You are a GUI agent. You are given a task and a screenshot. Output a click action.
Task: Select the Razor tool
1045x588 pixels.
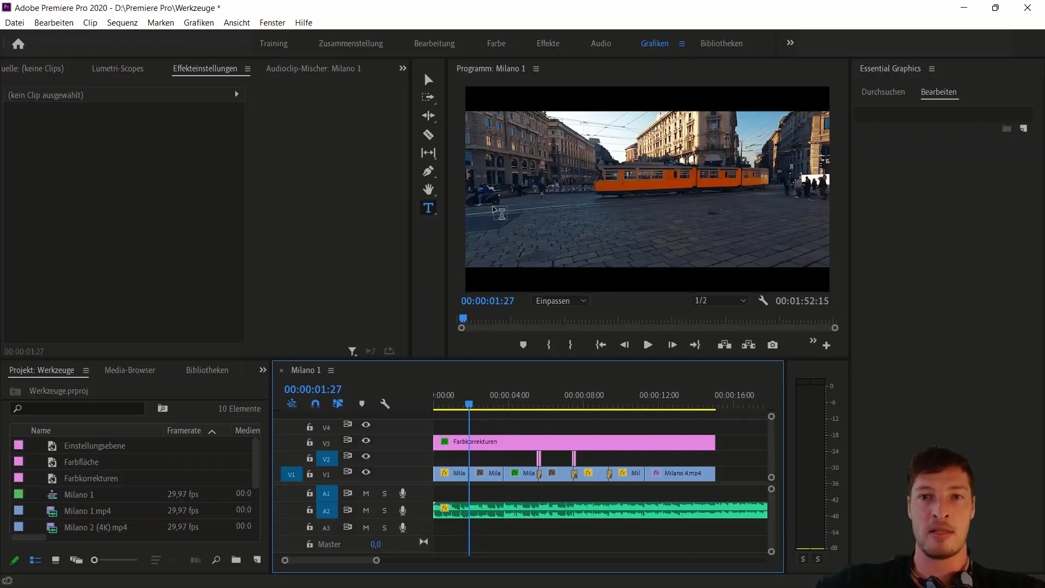428,134
